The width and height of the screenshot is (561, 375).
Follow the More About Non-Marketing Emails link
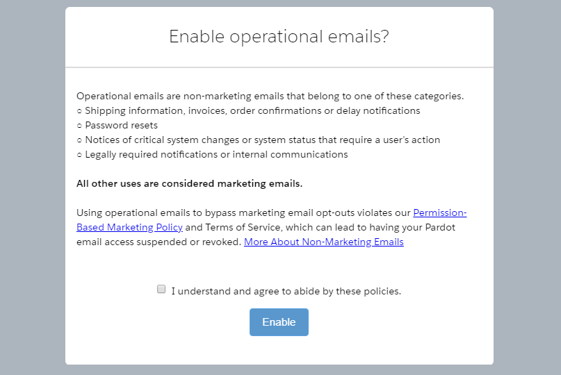[x=323, y=242]
